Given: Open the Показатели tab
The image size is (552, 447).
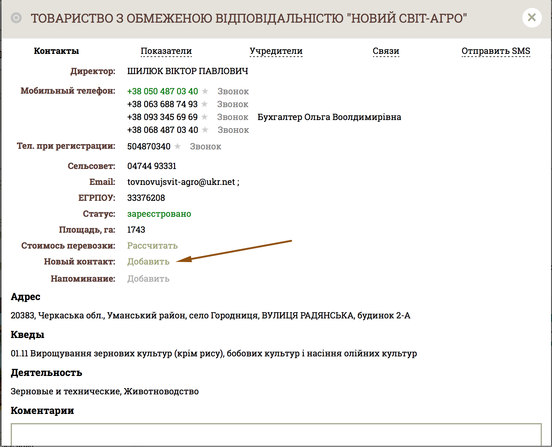Looking at the screenshot, I should tap(166, 51).
